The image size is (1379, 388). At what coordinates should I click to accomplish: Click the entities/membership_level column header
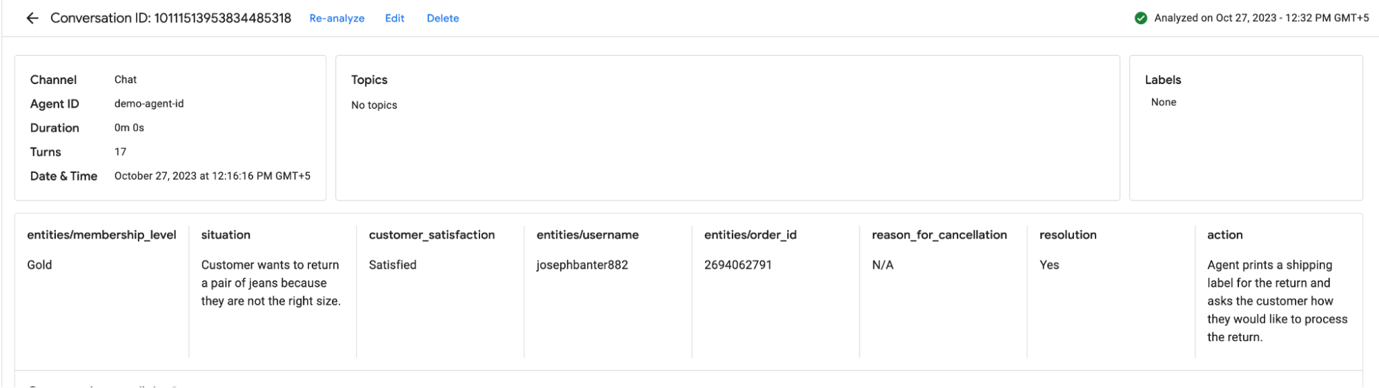point(101,235)
